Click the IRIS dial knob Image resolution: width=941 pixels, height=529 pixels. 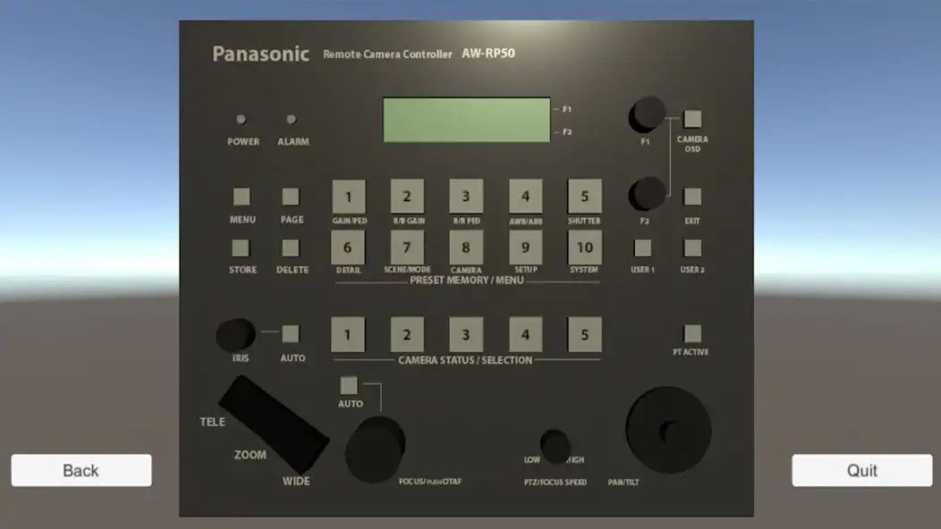pyautogui.click(x=236, y=335)
